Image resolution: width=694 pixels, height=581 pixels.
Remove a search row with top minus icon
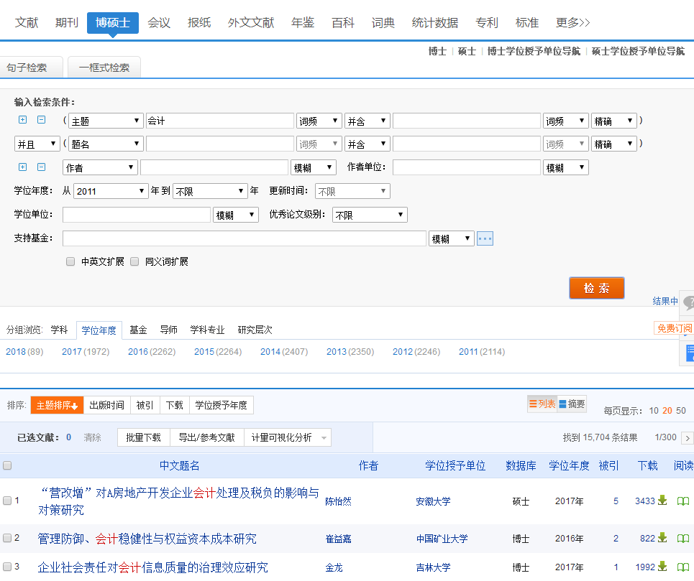[41, 120]
